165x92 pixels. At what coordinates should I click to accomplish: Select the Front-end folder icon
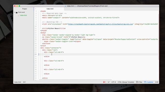tap(16, 13)
